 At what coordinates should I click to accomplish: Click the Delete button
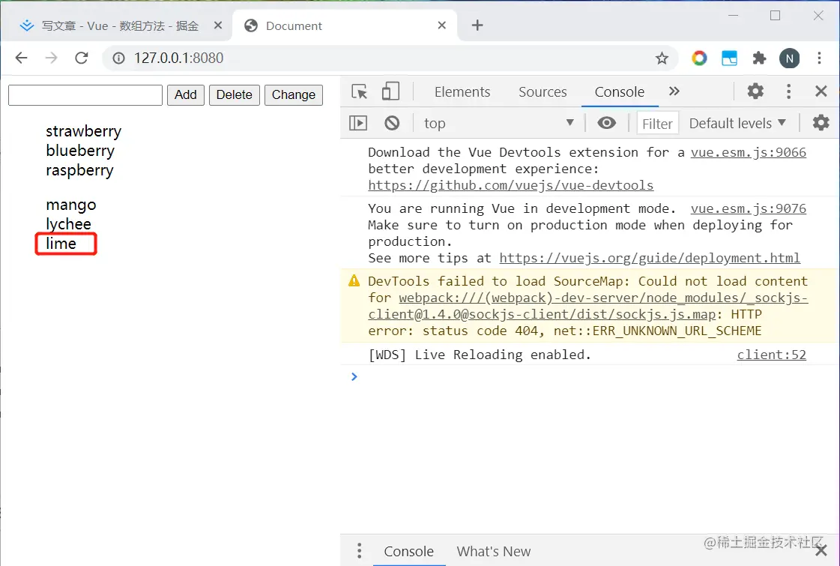[234, 95]
